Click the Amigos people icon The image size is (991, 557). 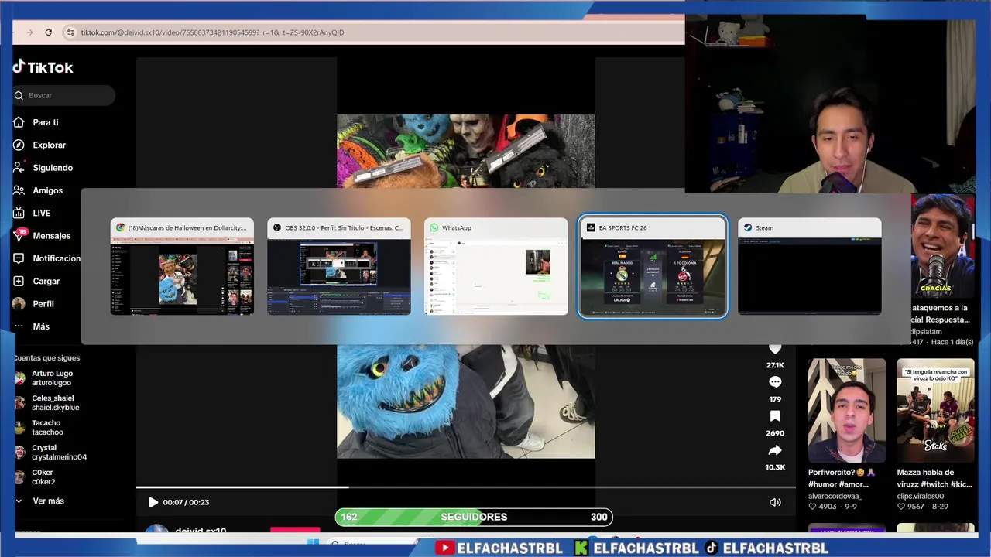[19, 190]
